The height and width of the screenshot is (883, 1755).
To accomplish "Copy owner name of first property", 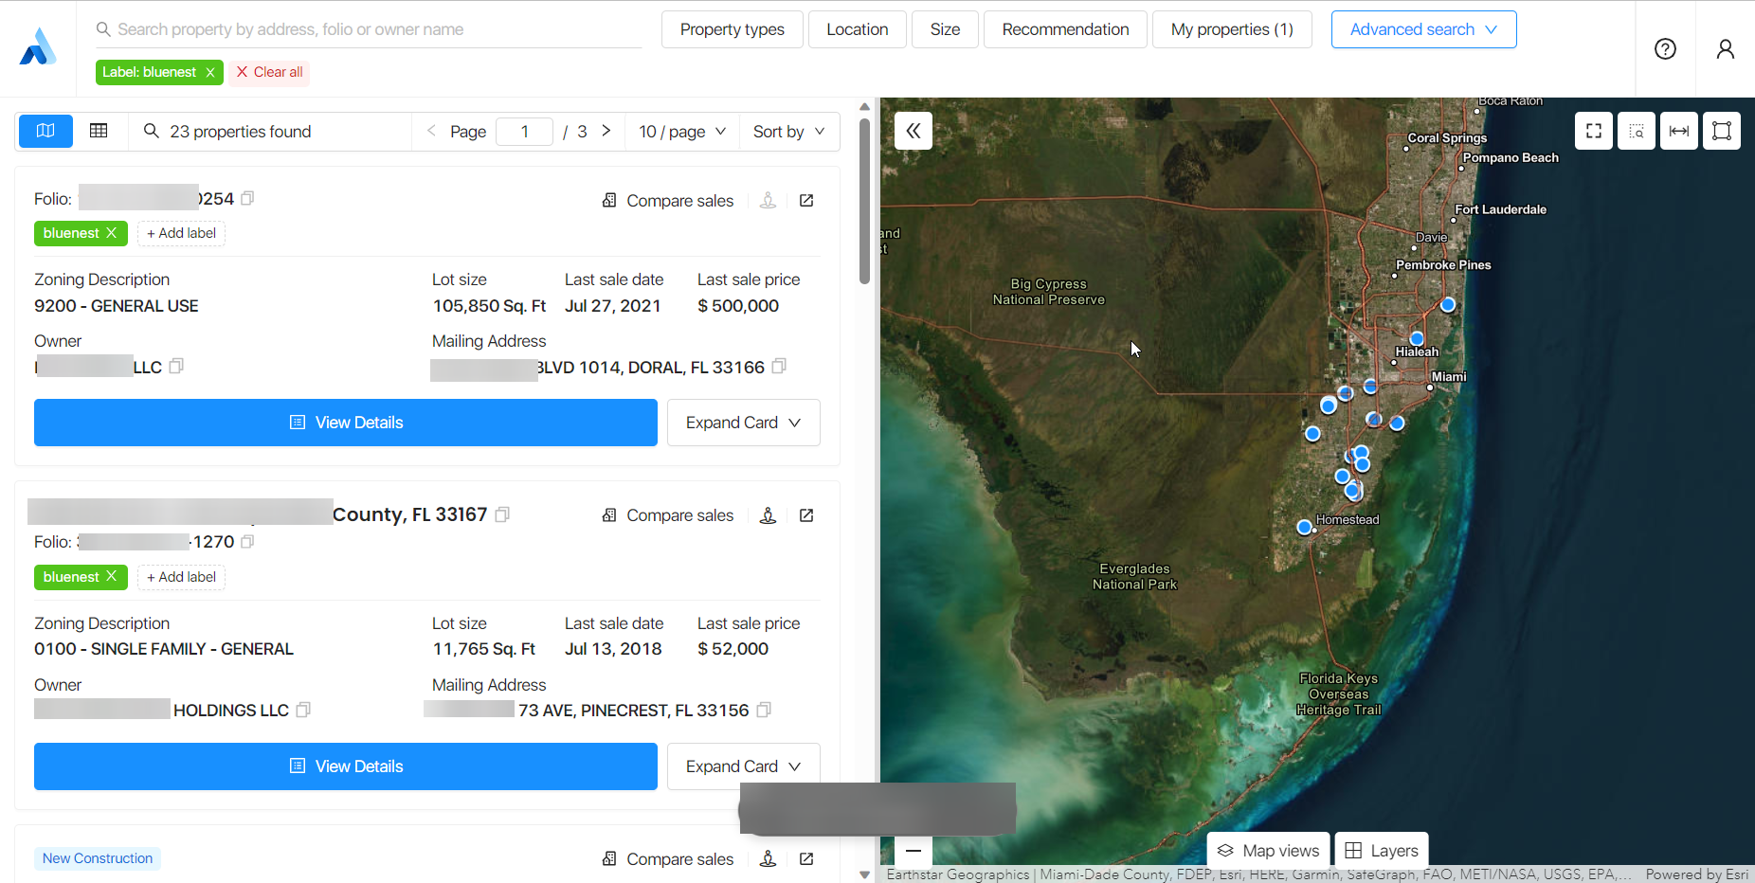I will point(176,367).
